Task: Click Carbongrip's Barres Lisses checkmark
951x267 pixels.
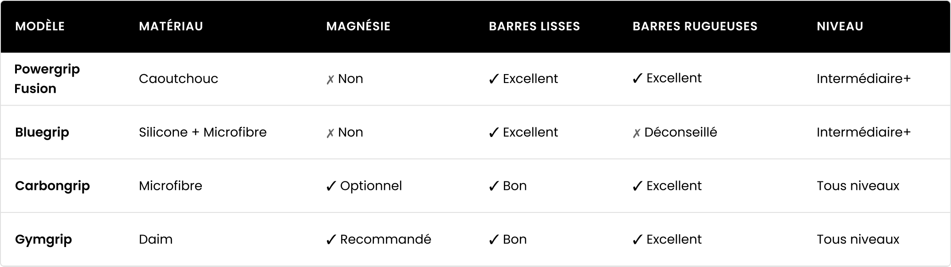Action: click(x=494, y=186)
